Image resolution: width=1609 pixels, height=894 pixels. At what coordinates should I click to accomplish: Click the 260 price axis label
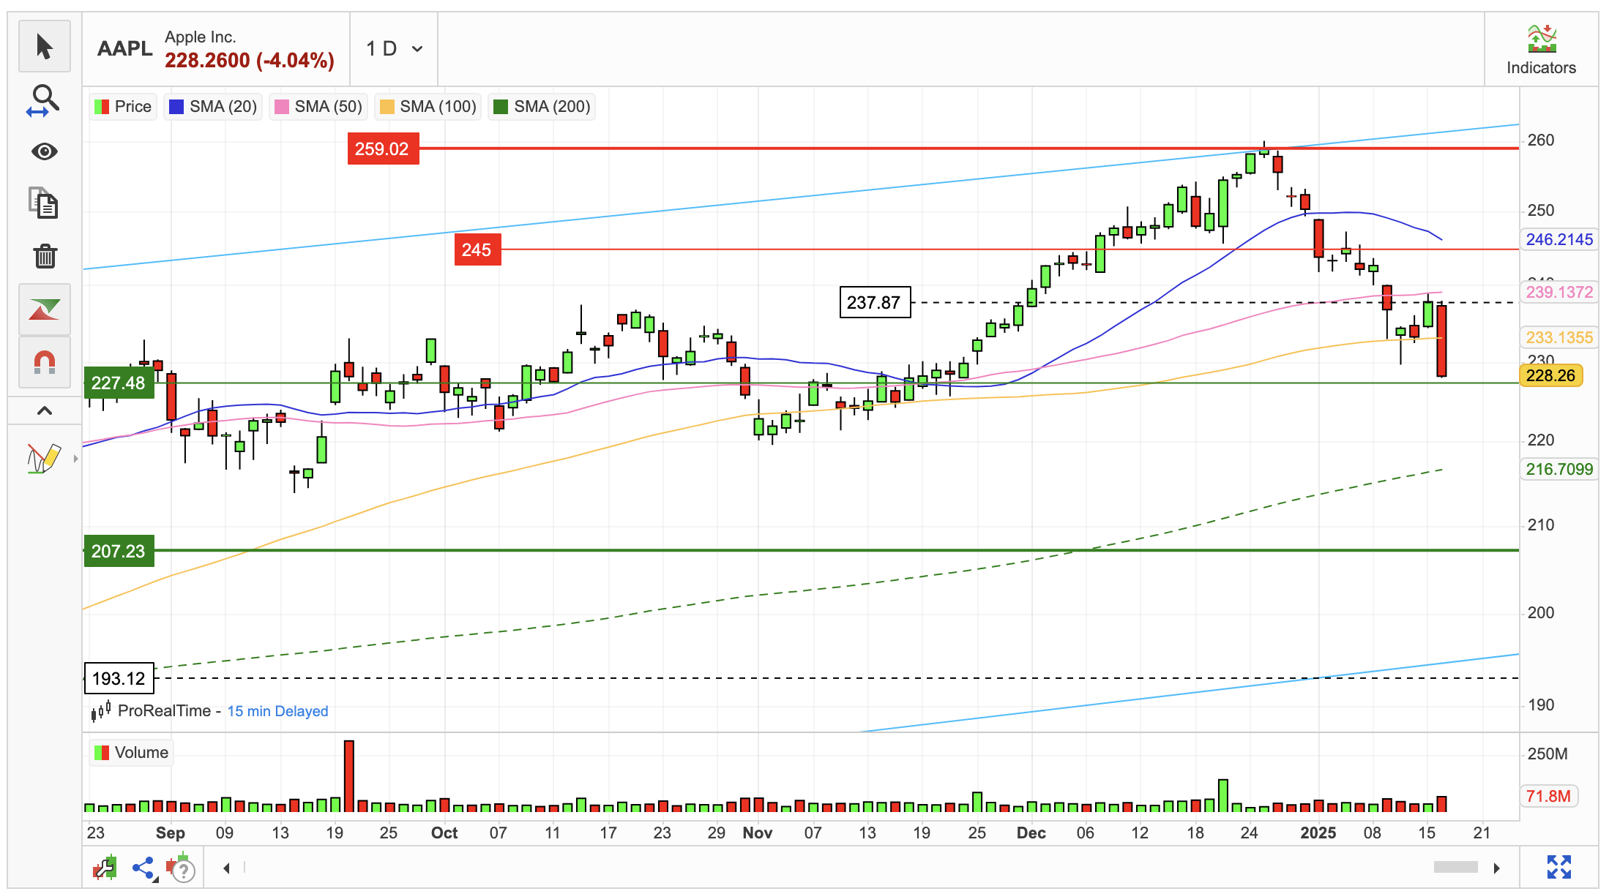[1541, 140]
